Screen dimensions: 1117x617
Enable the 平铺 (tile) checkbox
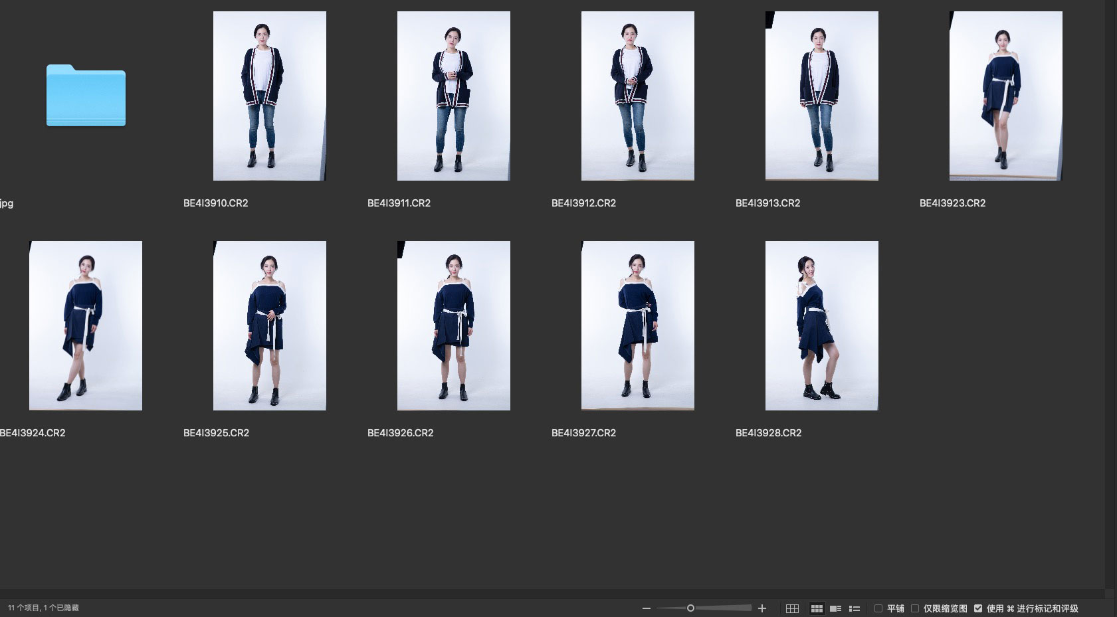pos(878,608)
